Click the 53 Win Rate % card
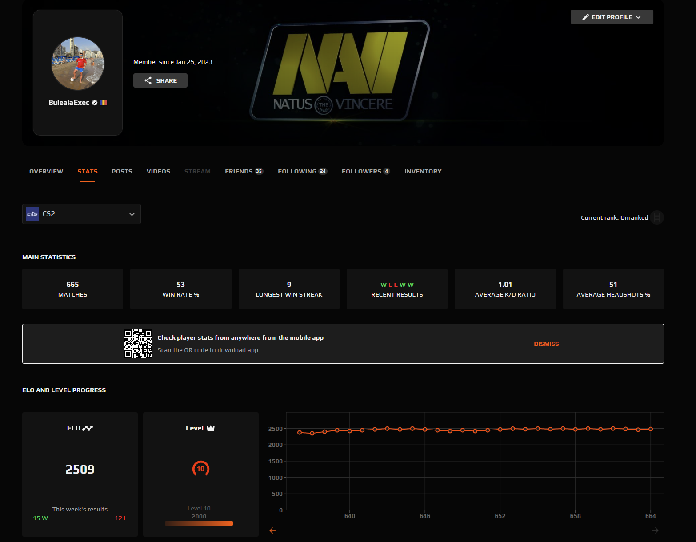696x542 pixels. [181, 289]
